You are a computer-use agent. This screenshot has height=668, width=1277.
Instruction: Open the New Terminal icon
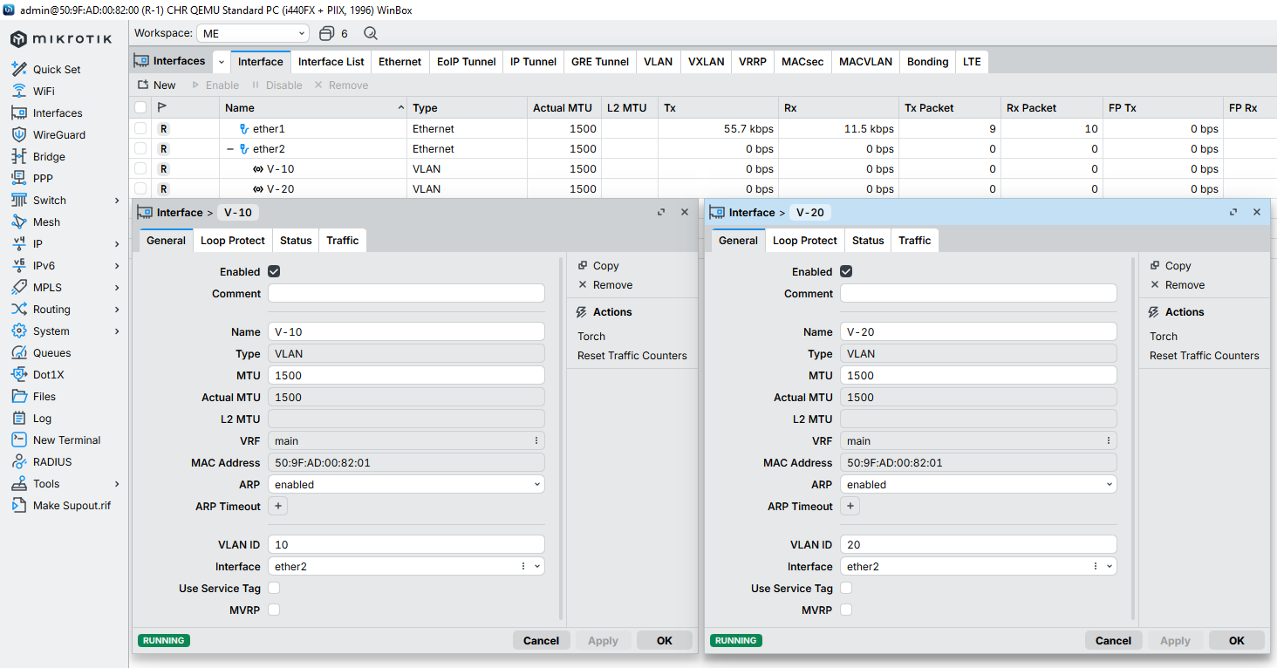pyautogui.click(x=19, y=440)
